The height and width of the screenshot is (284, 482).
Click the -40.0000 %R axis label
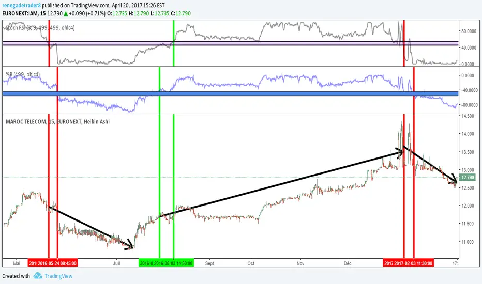click(469, 90)
